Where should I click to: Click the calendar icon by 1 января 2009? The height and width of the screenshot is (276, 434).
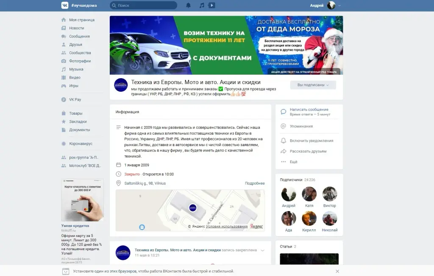click(119, 165)
